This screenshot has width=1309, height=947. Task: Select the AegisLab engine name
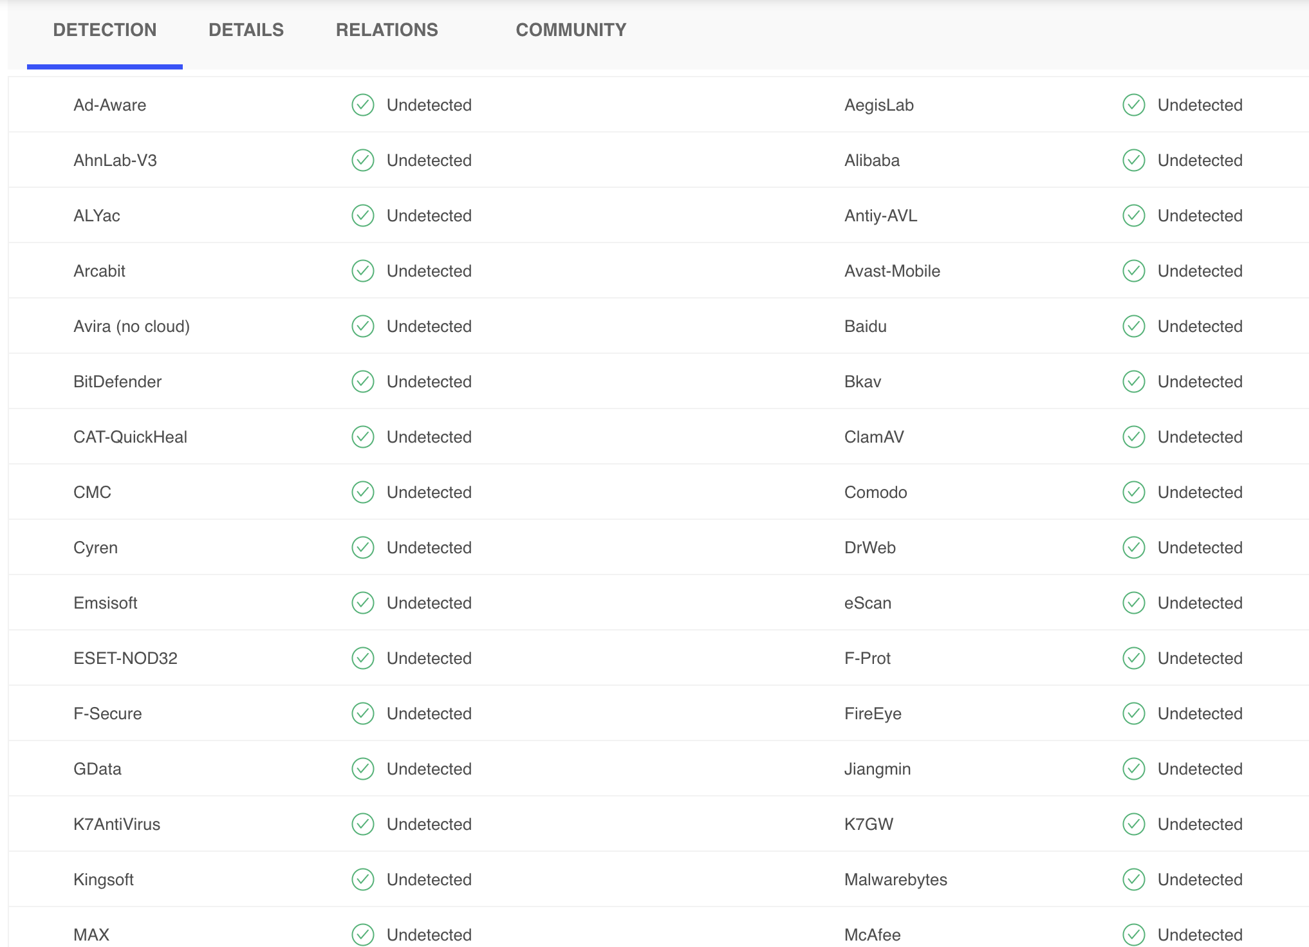coord(879,105)
